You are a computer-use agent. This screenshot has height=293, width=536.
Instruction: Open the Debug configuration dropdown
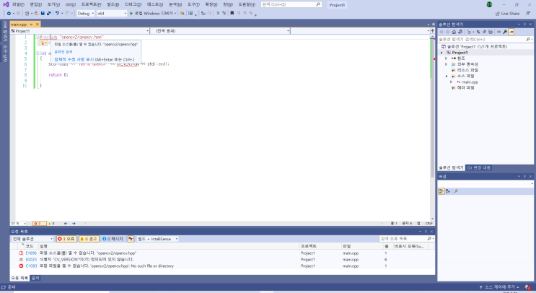click(x=85, y=13)
